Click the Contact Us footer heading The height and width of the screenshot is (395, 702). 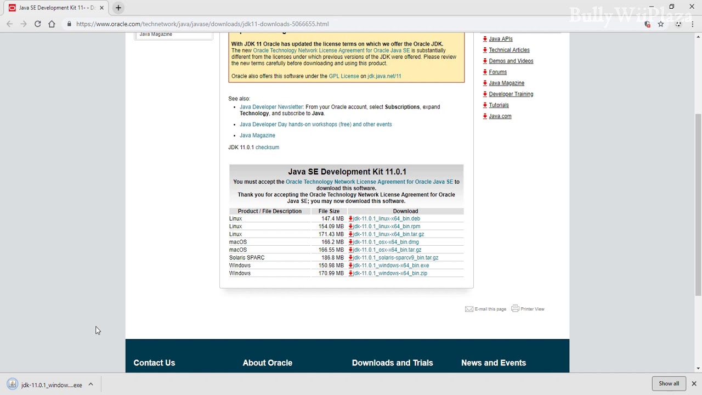coord(154,363)
